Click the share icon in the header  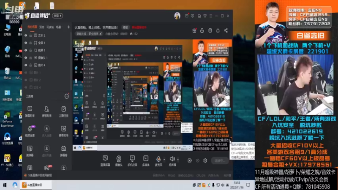226,30
